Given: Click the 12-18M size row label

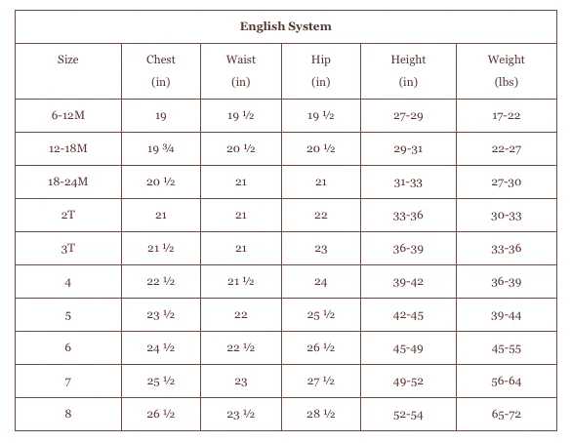Looking at the screenshot, I should [68, 148].
